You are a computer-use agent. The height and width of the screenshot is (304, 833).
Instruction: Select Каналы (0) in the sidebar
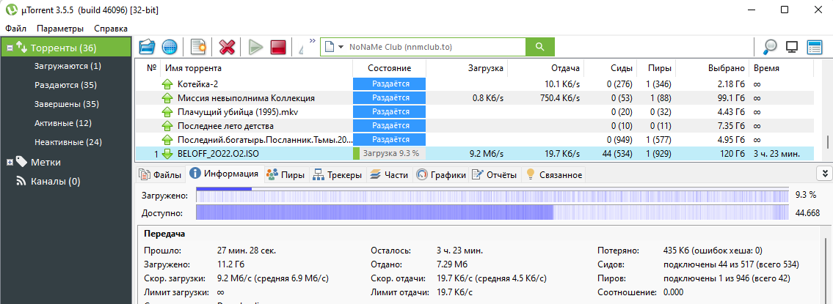55,182
